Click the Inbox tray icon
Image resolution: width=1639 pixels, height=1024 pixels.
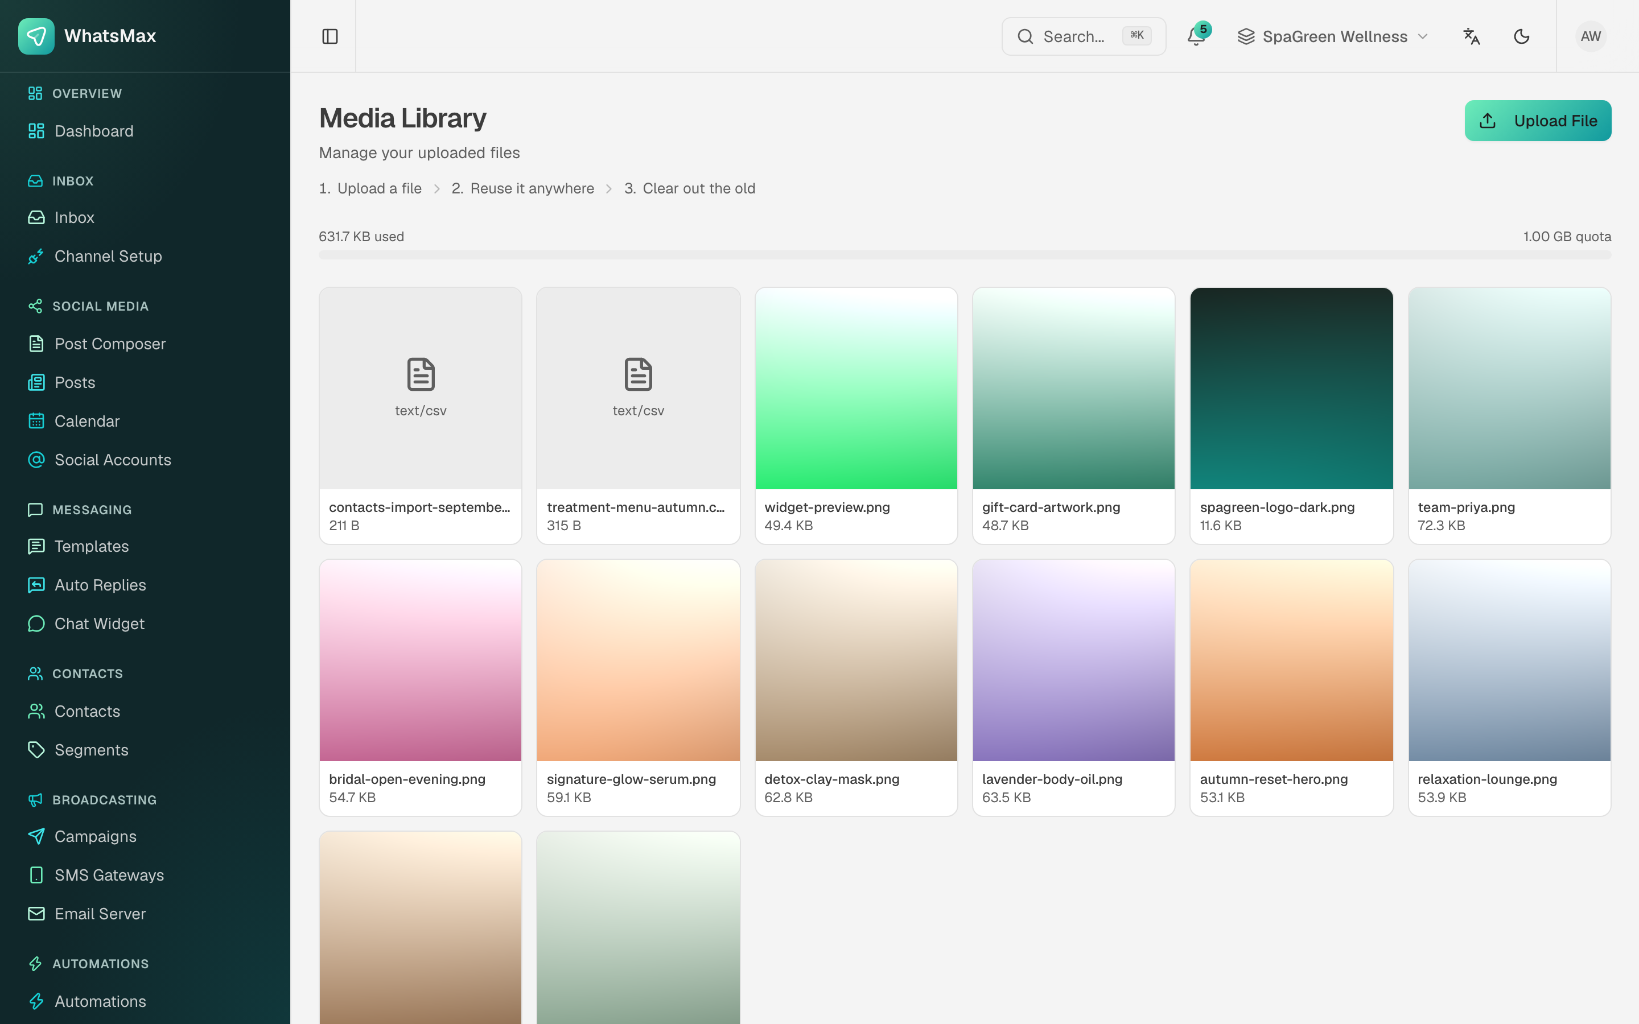[36, 217]
